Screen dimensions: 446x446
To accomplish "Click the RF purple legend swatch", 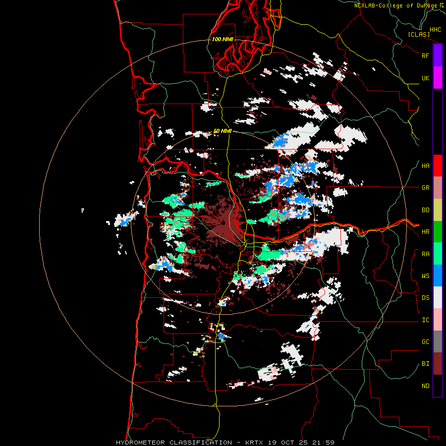I will pos(438,56).
